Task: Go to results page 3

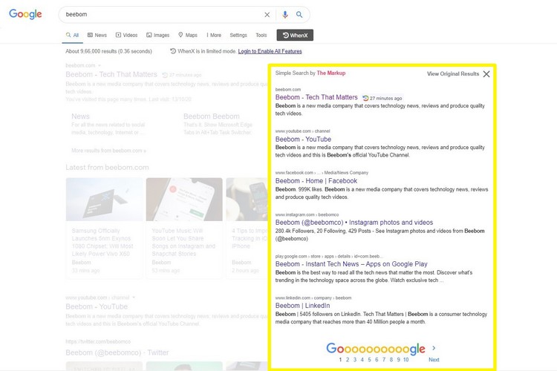Action: pos(354,360)
